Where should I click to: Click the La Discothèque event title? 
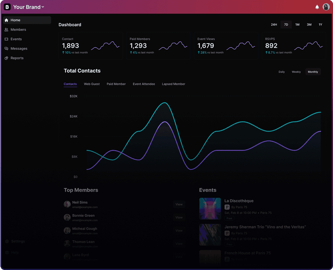pyautogui.click(x=239, y=201)
